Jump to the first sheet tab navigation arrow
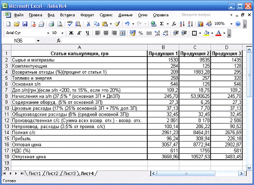 click(4, 174)
